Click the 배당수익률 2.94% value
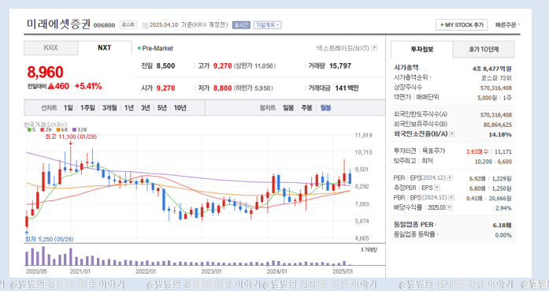The width and height of the screenshot is (549, 291). pos(503,208)
